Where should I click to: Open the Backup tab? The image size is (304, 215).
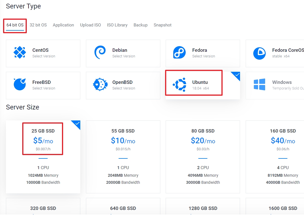(141, 25)
